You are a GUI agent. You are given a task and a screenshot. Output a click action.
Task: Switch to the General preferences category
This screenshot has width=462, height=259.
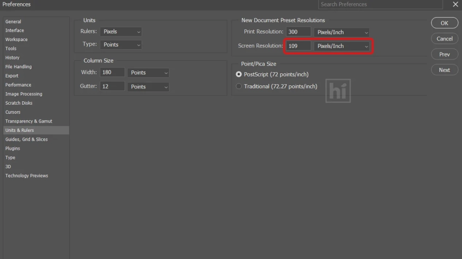coord(13,22)
